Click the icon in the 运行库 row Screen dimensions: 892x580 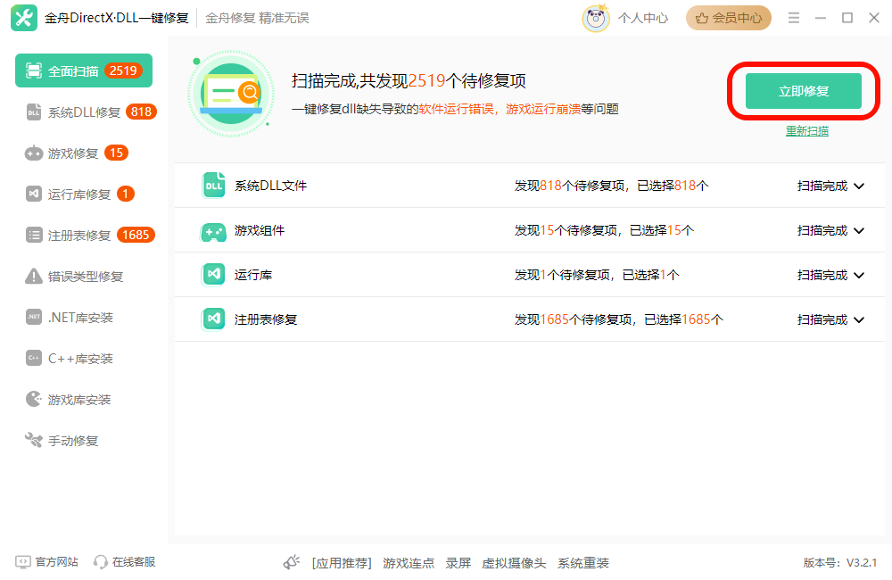pos(213,274)
